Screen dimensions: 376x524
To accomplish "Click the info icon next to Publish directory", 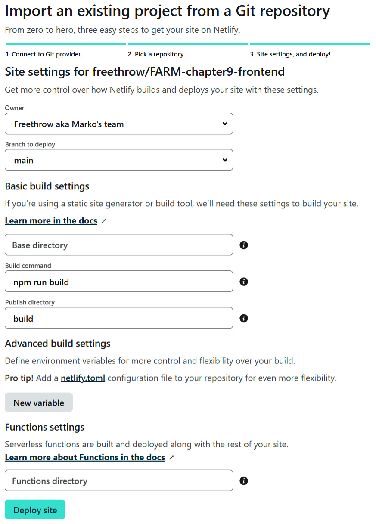I will 244,318.
